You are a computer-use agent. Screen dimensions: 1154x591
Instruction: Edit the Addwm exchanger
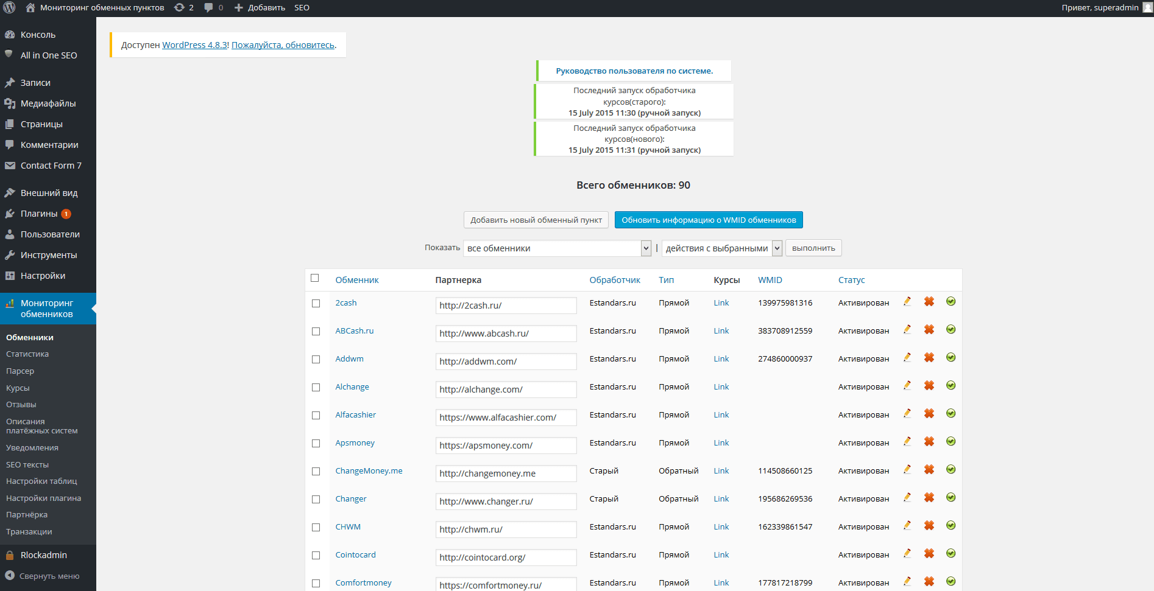907,357
